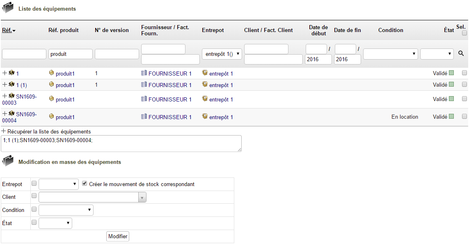Viewport: 469px width, 244px height.
Task: Click the supplier building icon for FOURNISSEUR 1
Action: pyautogui.click(x=144, y=73)
